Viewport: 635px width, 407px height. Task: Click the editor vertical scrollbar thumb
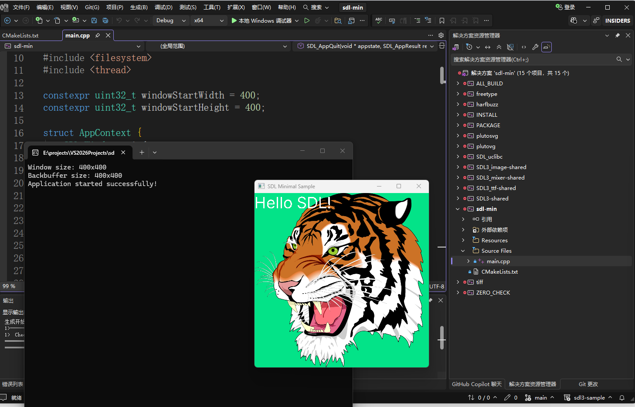(x=442, y=75)
